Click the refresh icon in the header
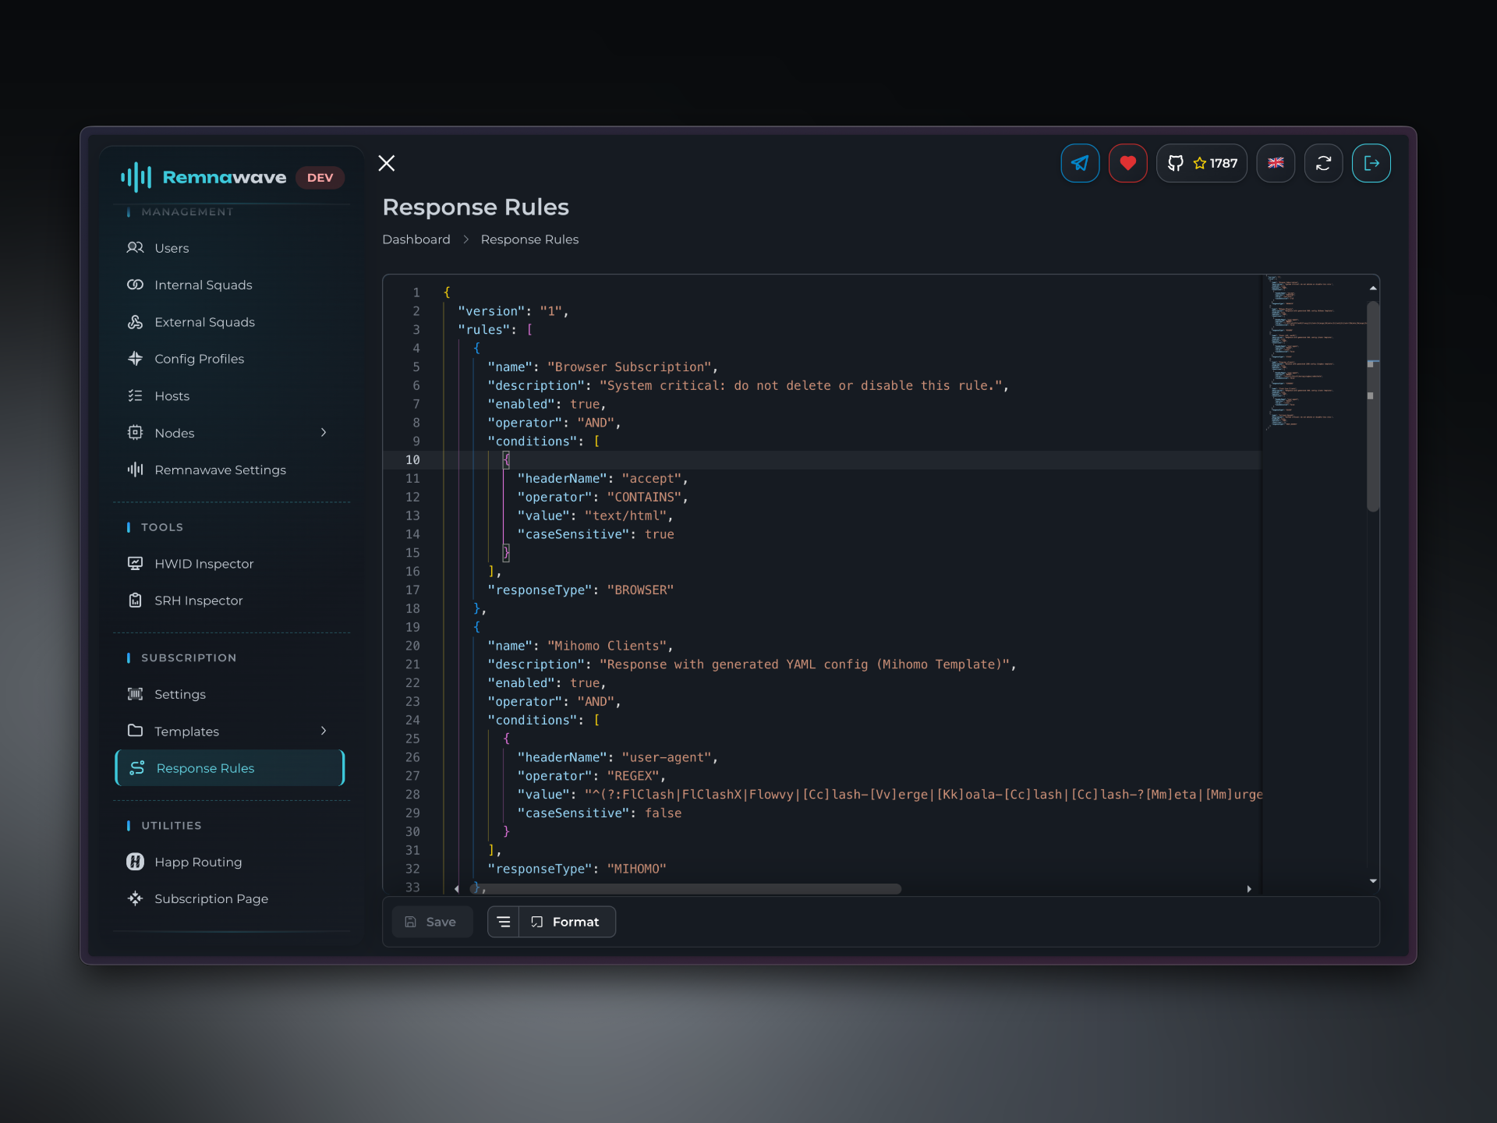 pos(1323,163)
